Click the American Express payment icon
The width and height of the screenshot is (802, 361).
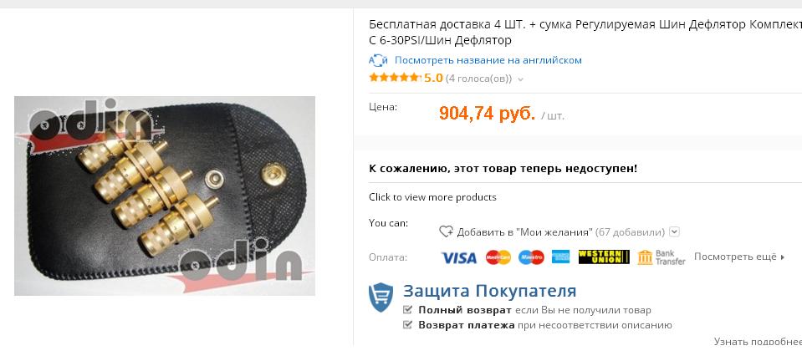pos(560,257)
